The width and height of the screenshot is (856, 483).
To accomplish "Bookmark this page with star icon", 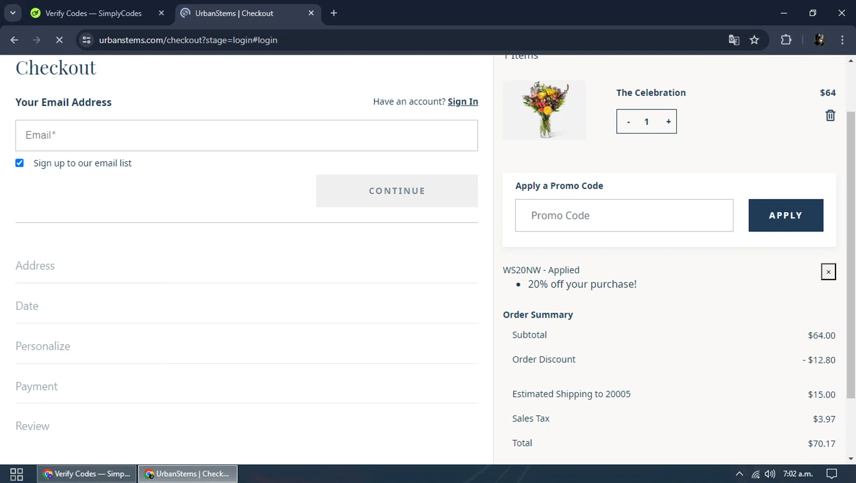I will click(754, 40).
